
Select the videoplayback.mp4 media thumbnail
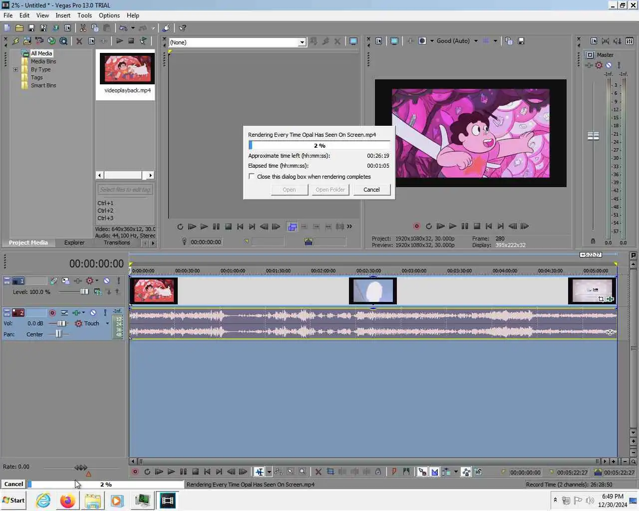click(127, 68)
